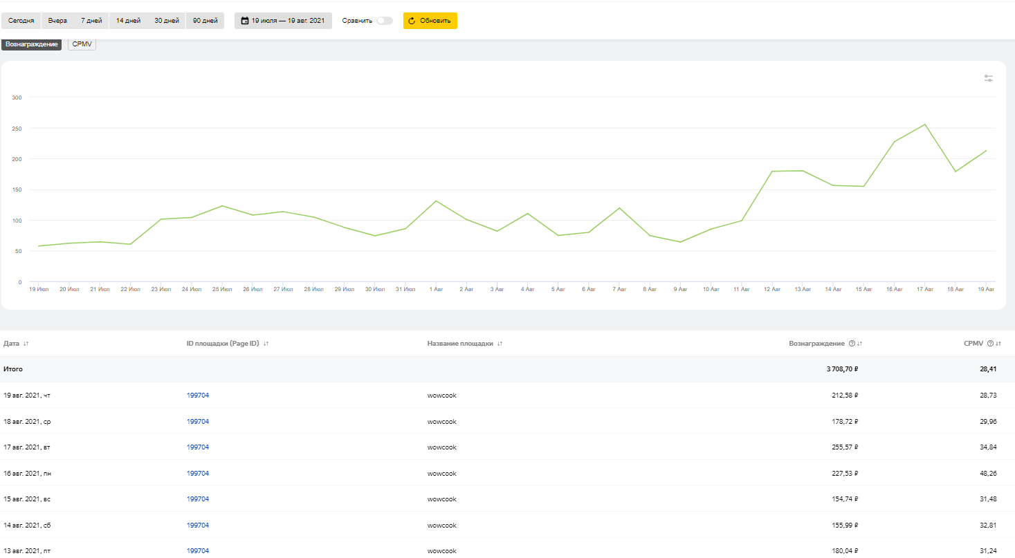Click the chart peak point at 17 Авг

click(x=925, y=124)
